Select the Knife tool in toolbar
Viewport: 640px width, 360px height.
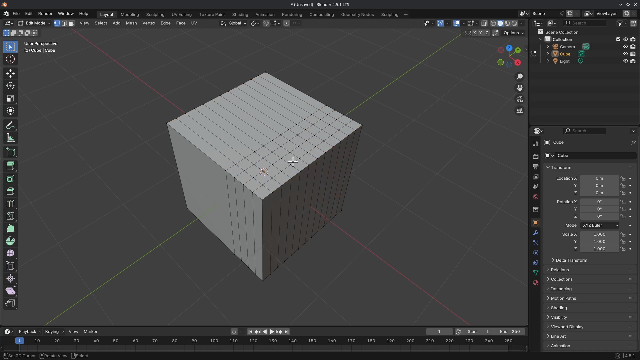pyautogui.click(x=10, y=216)
